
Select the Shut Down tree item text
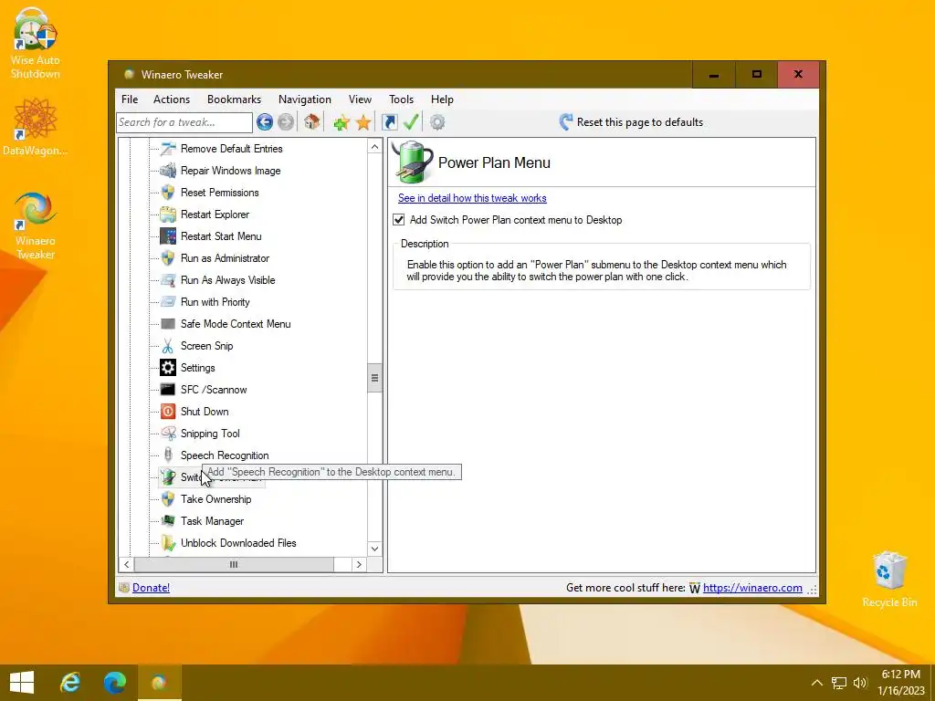205,412
